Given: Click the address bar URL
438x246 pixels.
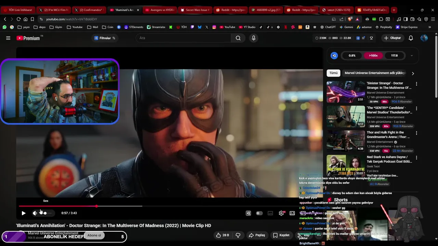Looking at the screenshot, I should click(x=72, y=19).
